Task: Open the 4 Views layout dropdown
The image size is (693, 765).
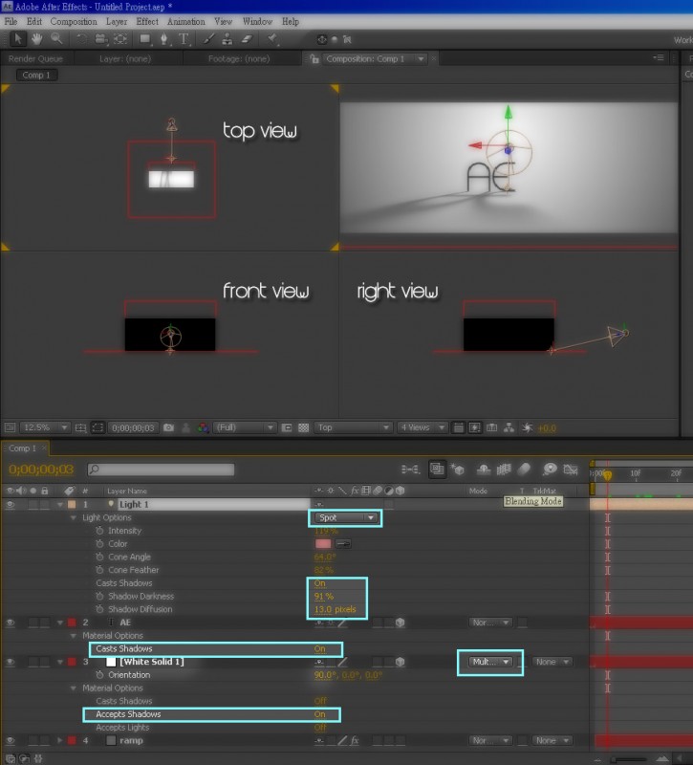Action: pos(422,427)
